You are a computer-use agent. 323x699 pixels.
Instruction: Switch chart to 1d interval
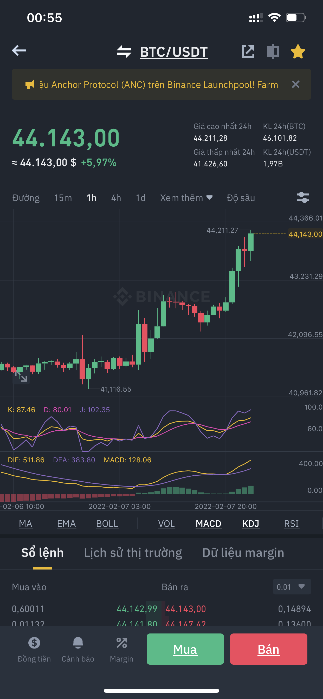[x=141, y=198]
